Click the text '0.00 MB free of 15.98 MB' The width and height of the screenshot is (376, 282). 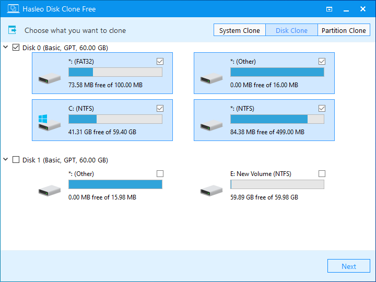tap(102, 197)
